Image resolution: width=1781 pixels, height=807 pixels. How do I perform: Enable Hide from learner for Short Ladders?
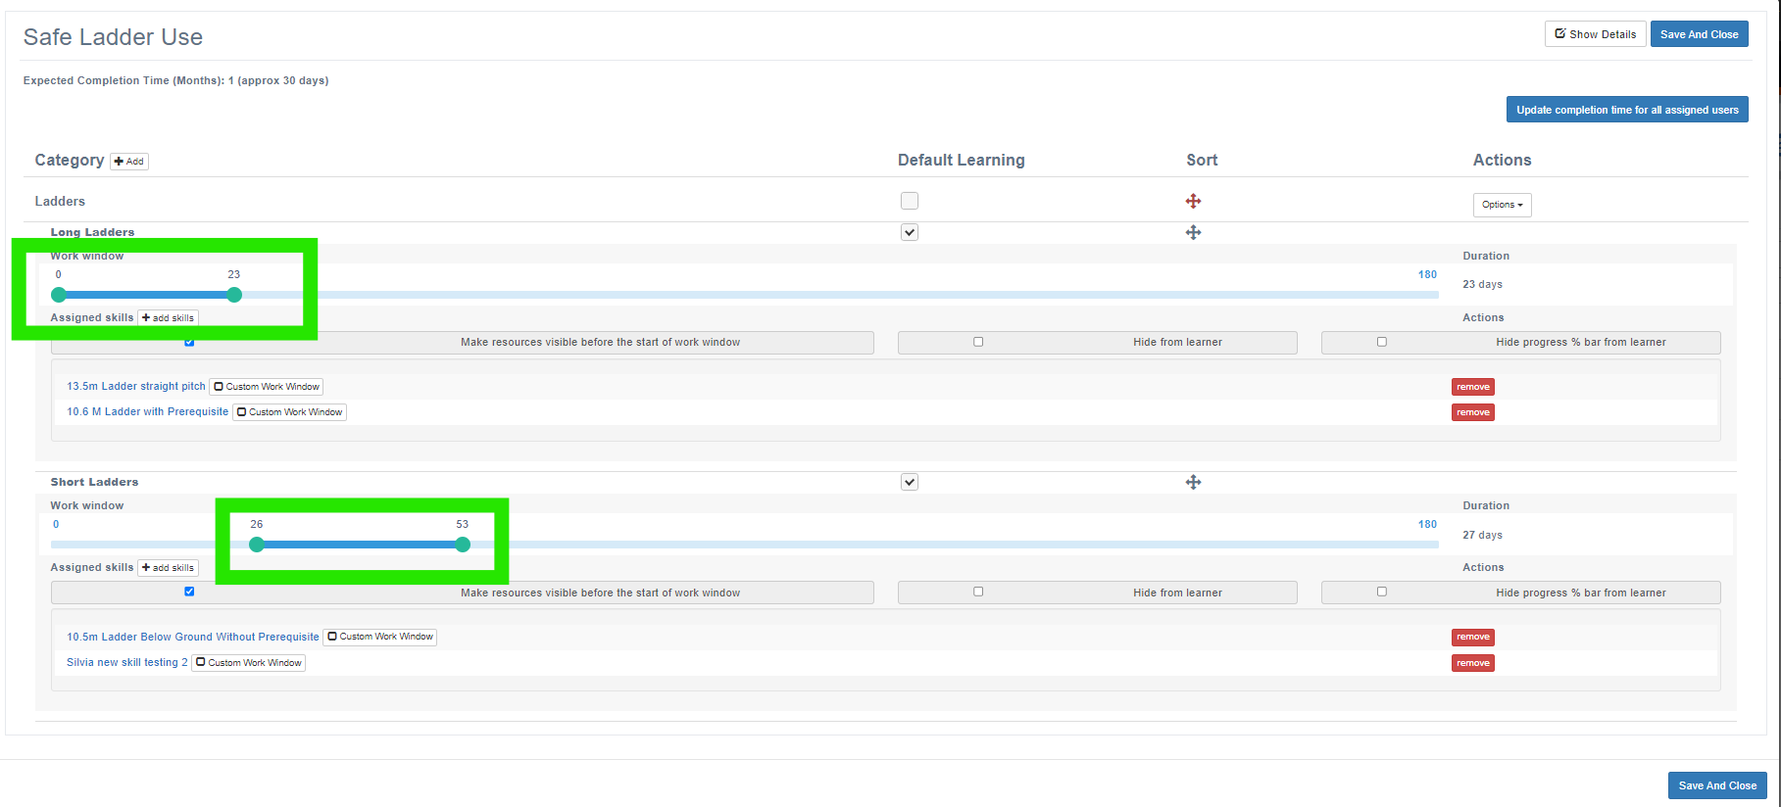(x=978, y=592)
